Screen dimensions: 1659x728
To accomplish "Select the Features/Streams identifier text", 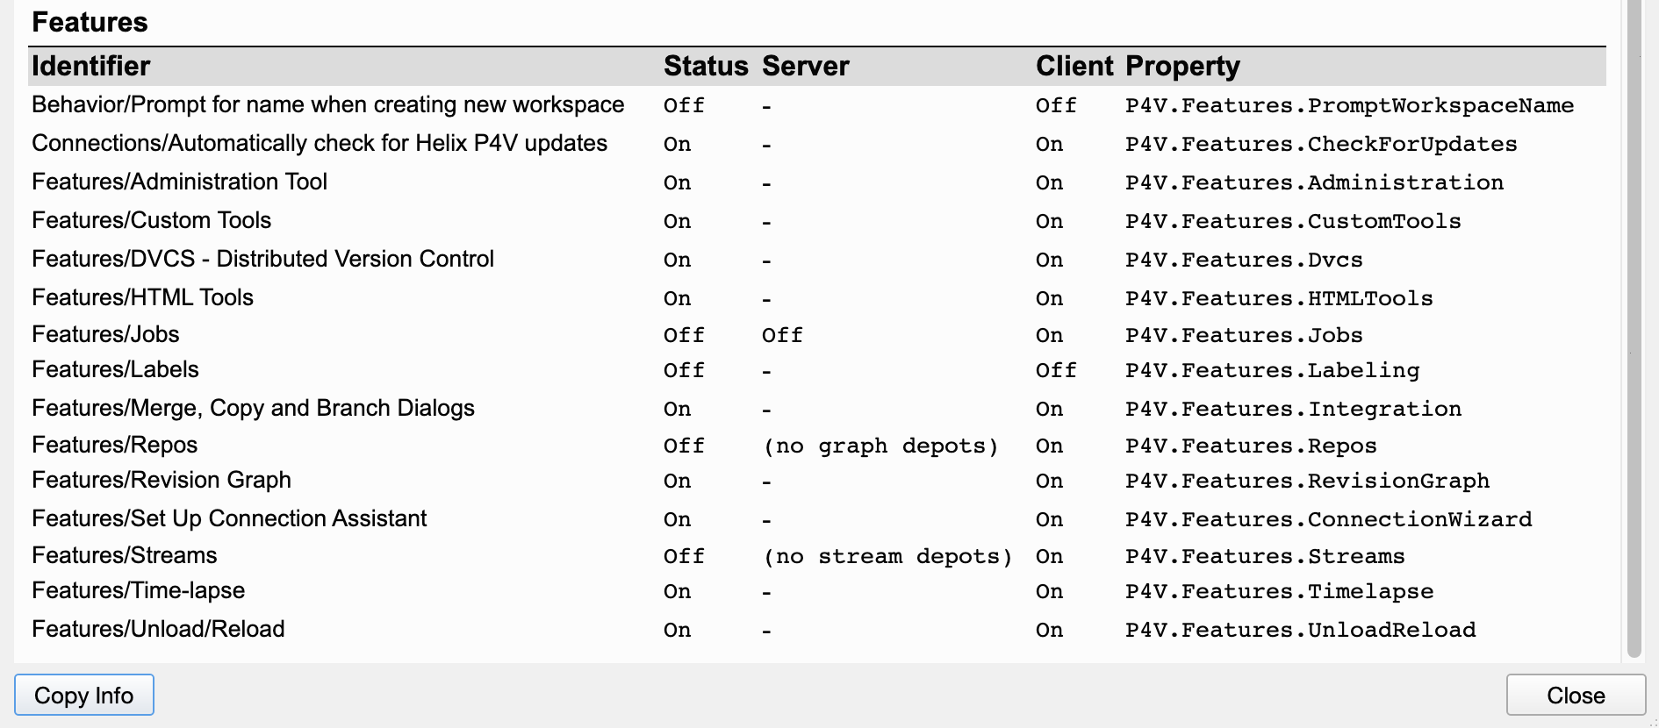I will click(x=124, y=555).
